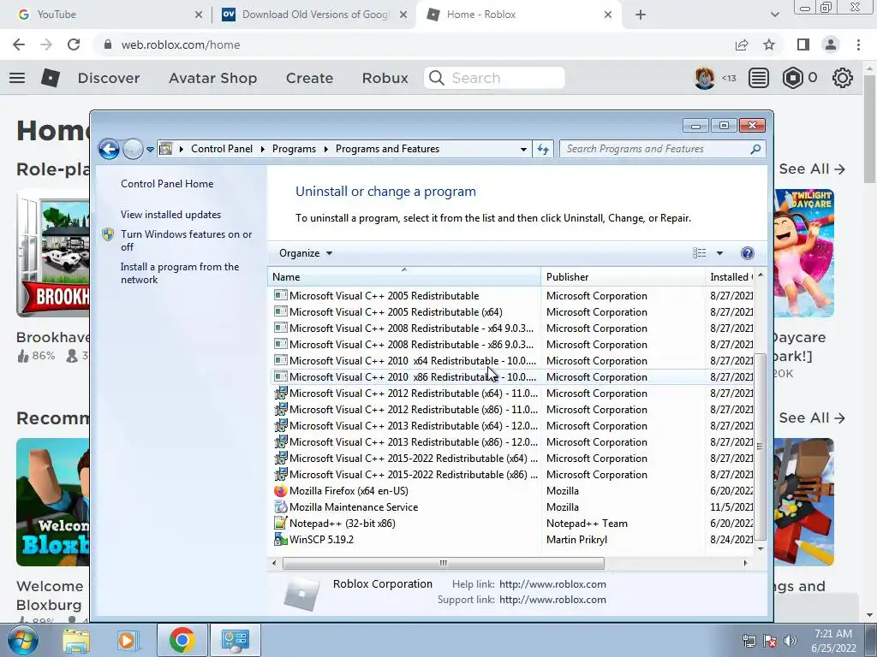Open Twilight Daycare game thumbnail
The image size is (877, 657).
[804, 253]
